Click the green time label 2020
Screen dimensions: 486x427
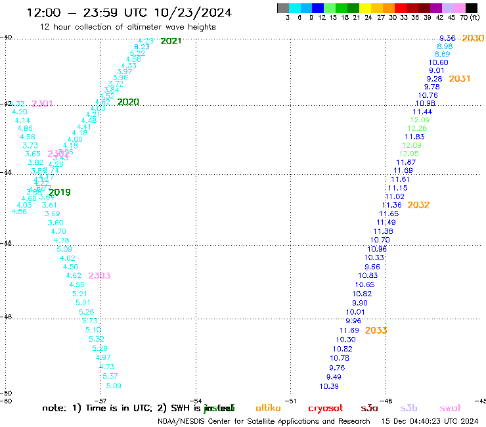click(x=128, y=102)
